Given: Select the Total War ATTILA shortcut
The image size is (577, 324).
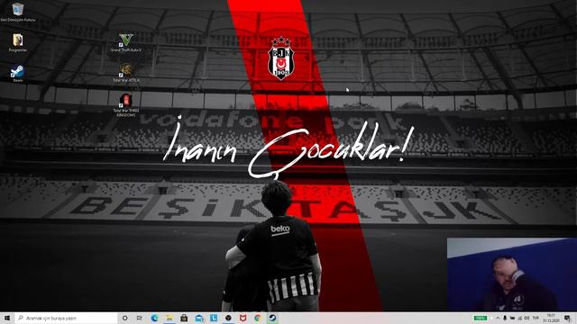Looking at the screenshot, I should [126, 73].
